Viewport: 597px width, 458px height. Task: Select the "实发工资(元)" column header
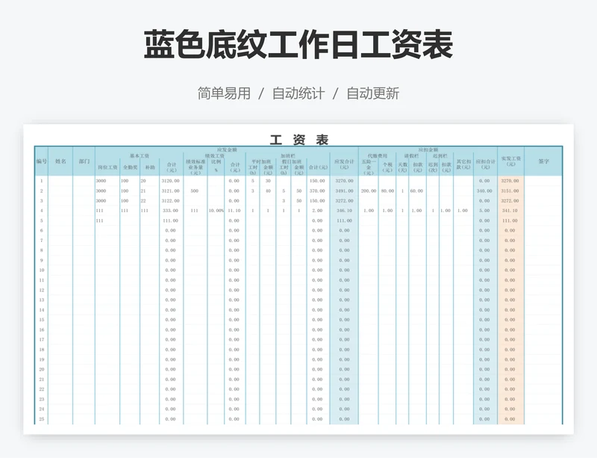pyautogui.click(x=510, y=161)
